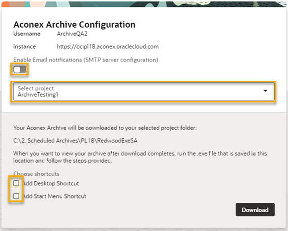Click the Aconex Archive Configuration heading
Screen dimensions: 288x231
[x=74, y=25]
